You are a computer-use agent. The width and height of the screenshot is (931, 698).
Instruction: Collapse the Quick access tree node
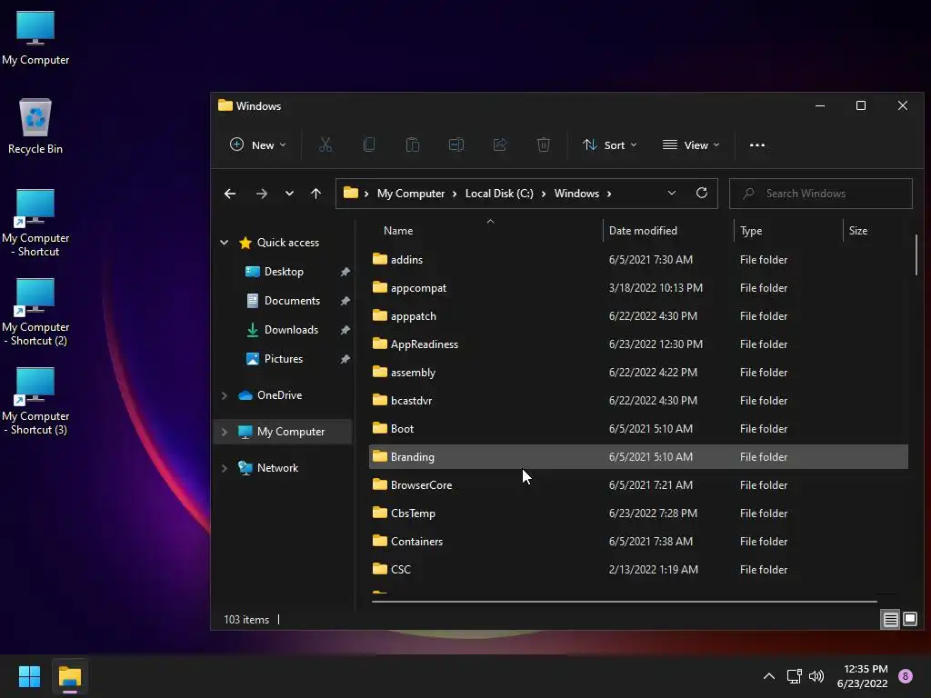click(225, 242)
